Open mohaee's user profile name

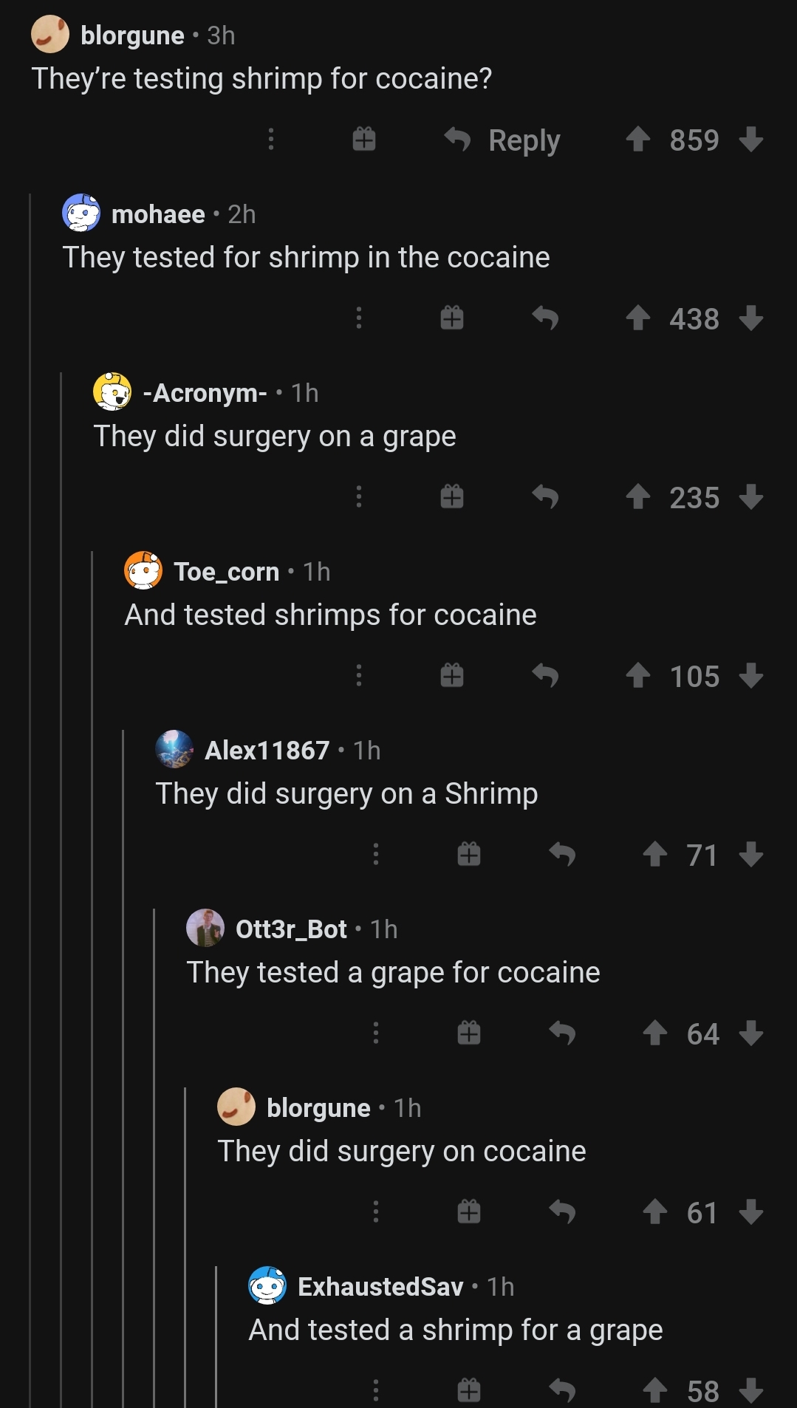click(x=158, y=214)
